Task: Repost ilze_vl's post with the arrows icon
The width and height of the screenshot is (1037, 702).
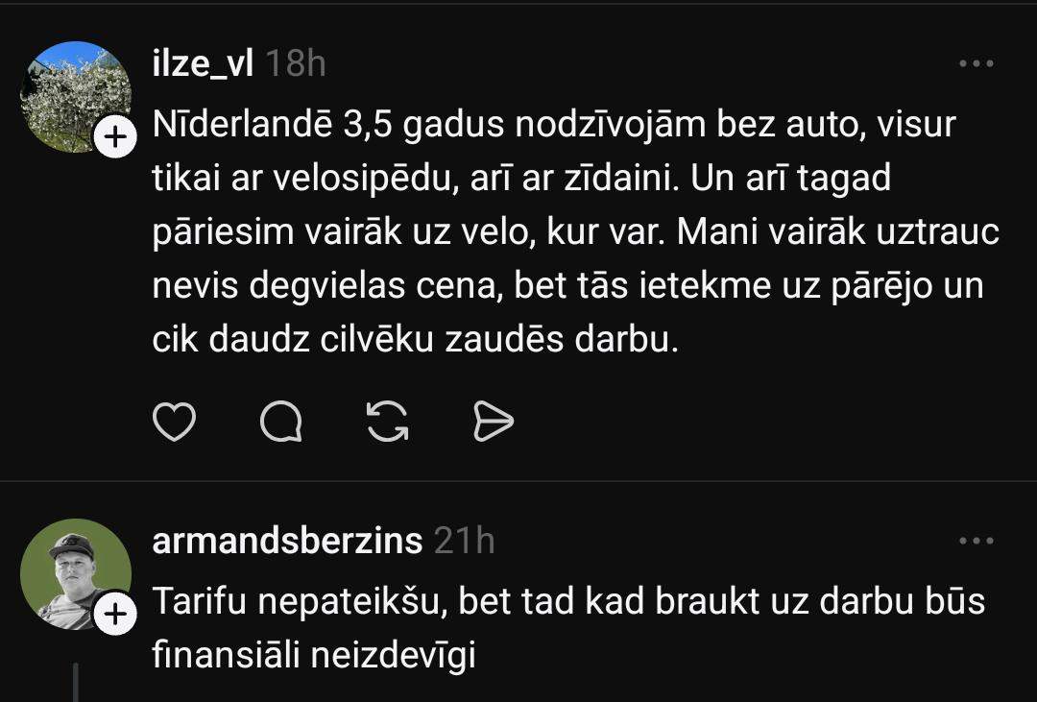Action: [388, 421]
